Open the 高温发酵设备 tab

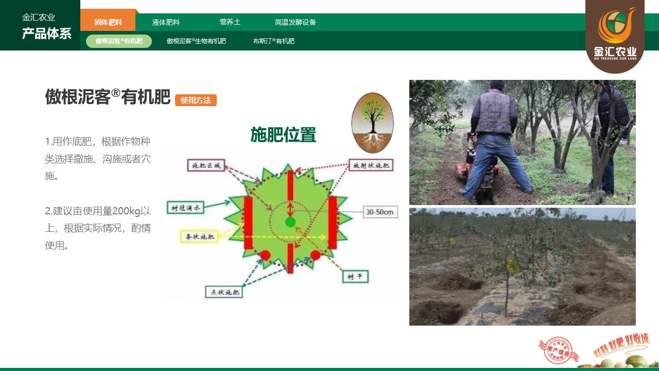point(296,22)
